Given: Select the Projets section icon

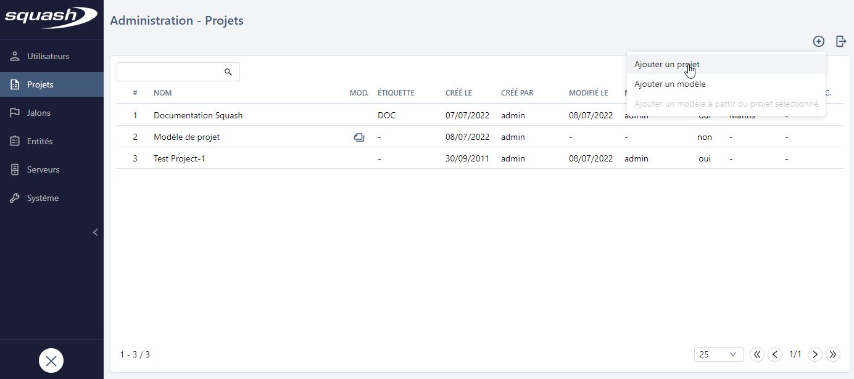Looking at the screenshot, I should coord(14,84).
